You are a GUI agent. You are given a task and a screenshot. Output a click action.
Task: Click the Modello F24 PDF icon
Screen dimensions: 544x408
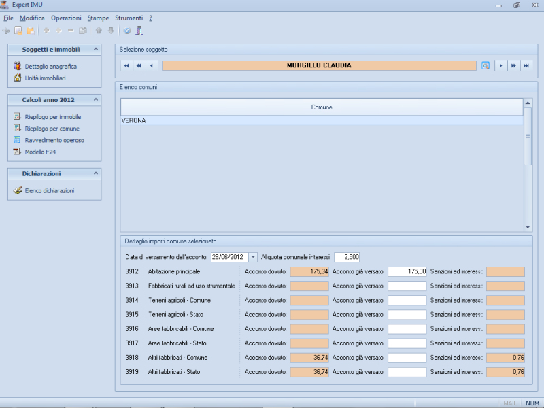(18, 152)
